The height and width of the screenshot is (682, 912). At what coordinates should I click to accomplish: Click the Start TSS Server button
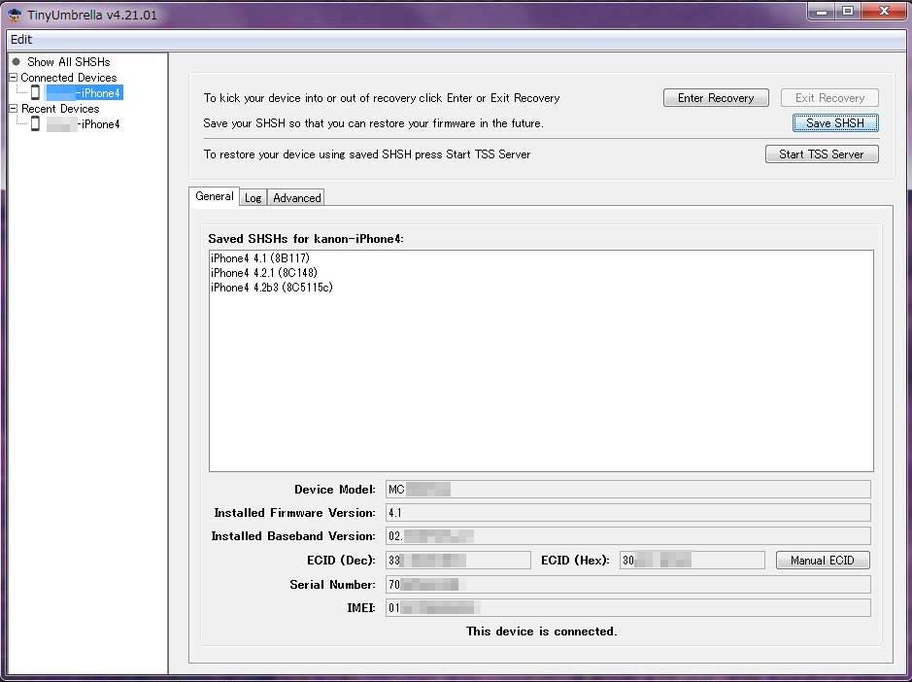coord(822,154)
